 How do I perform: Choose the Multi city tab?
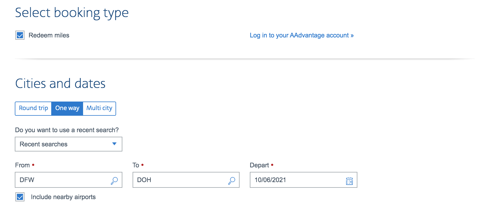point(99,108)
